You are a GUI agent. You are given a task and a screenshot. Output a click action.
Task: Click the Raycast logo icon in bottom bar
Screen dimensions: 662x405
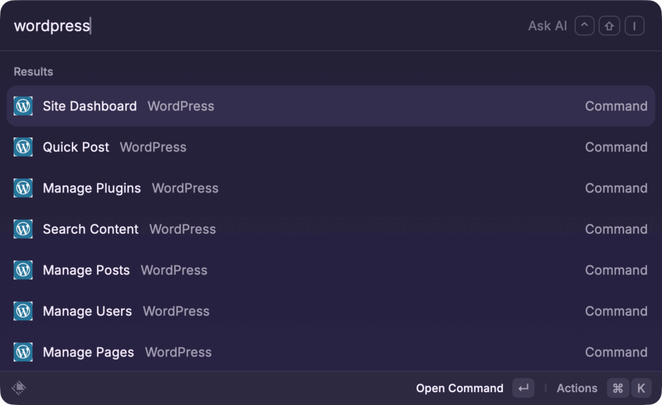(x=19, y=388)
